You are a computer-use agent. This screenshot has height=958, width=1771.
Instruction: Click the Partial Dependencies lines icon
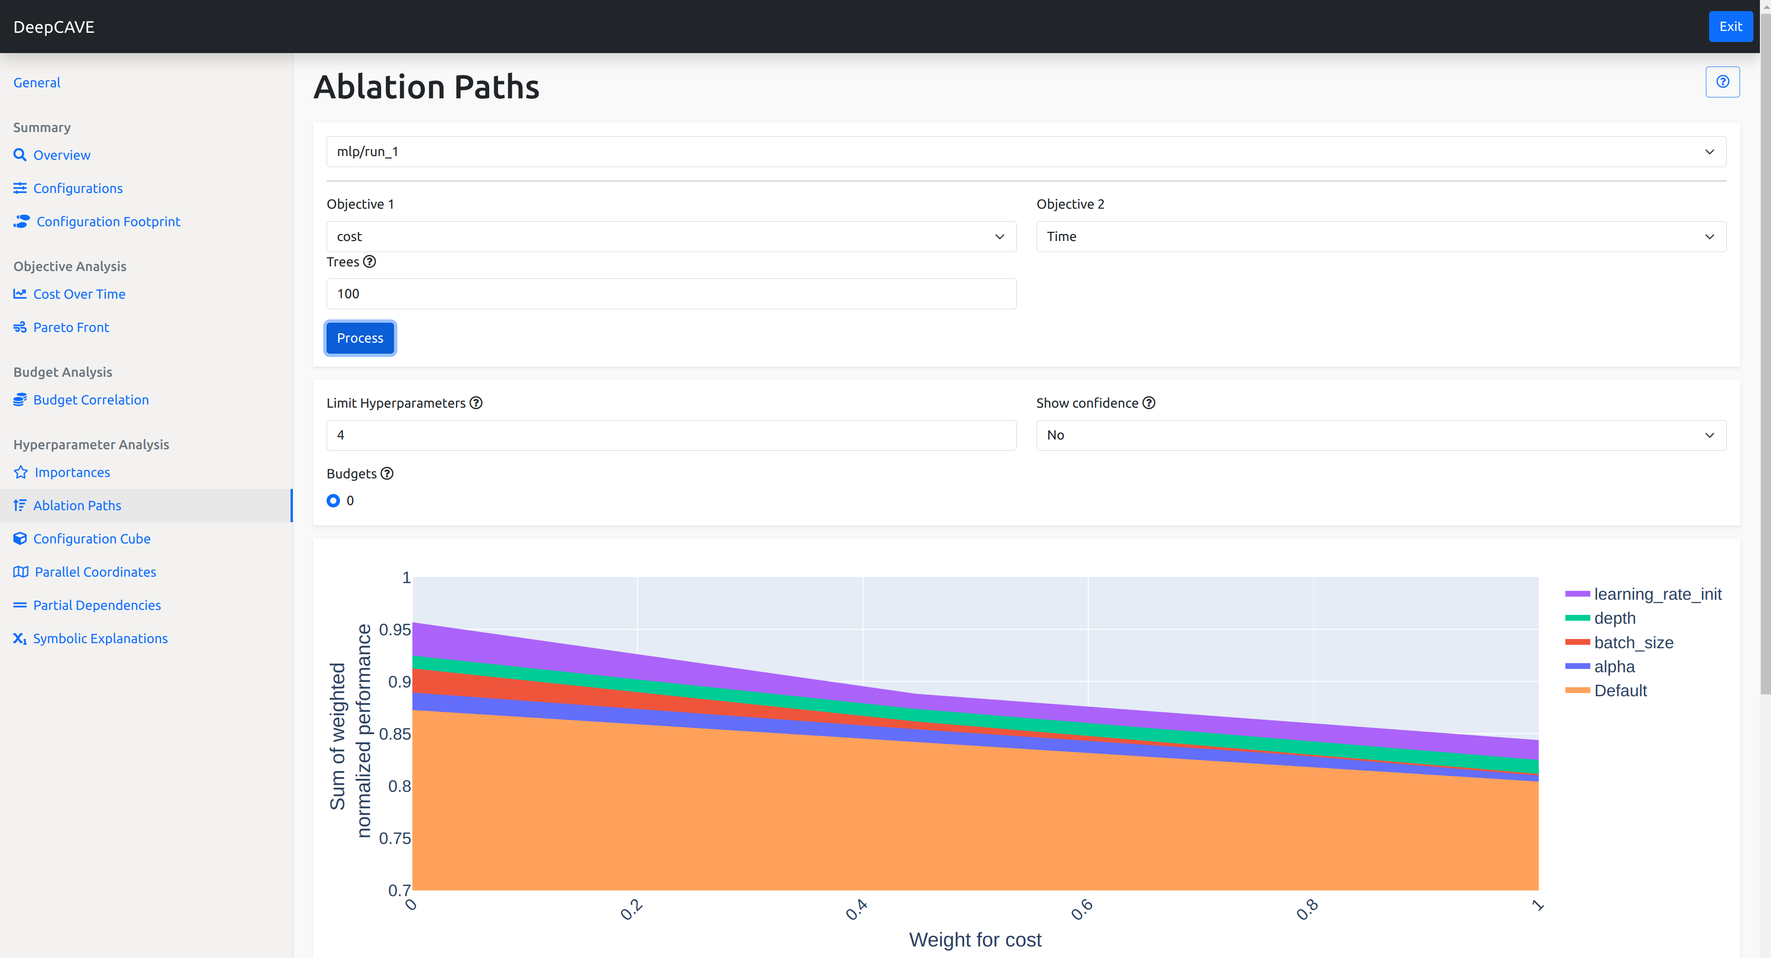[x=20, y=605]
